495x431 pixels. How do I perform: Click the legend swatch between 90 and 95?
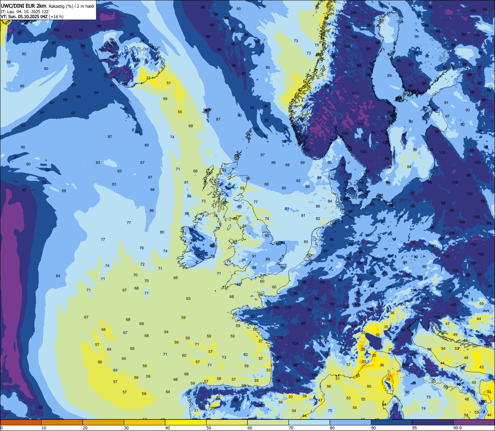(391, 422)
